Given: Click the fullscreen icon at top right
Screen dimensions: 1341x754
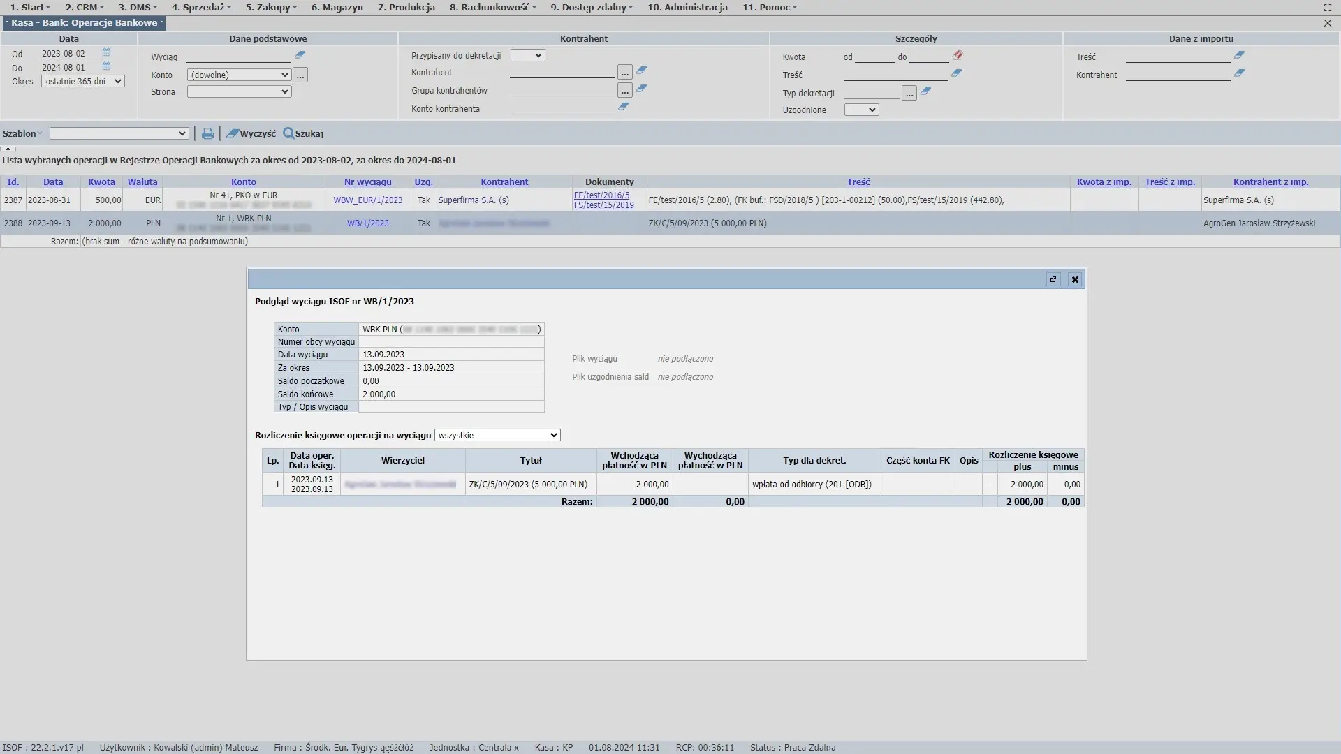Looking at the screenshot, I should coord(1328,8).
